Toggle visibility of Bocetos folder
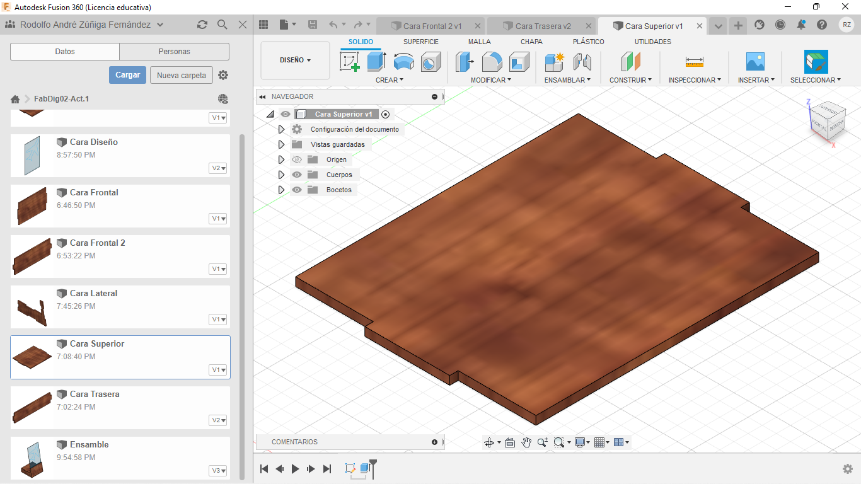The height and width of the screenshot is (484, 861). click(297, 190)
